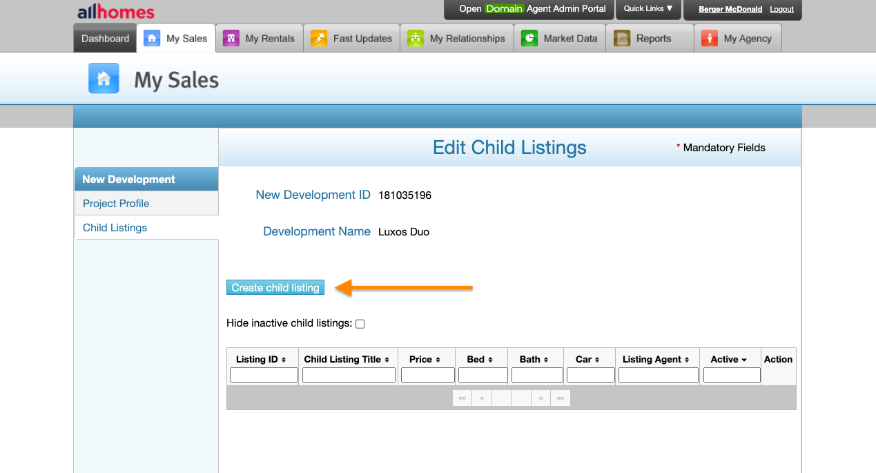Click the Market Data pie chart icon
The width and height of the screenshot is (876, 473).
(x=529, y=39)
